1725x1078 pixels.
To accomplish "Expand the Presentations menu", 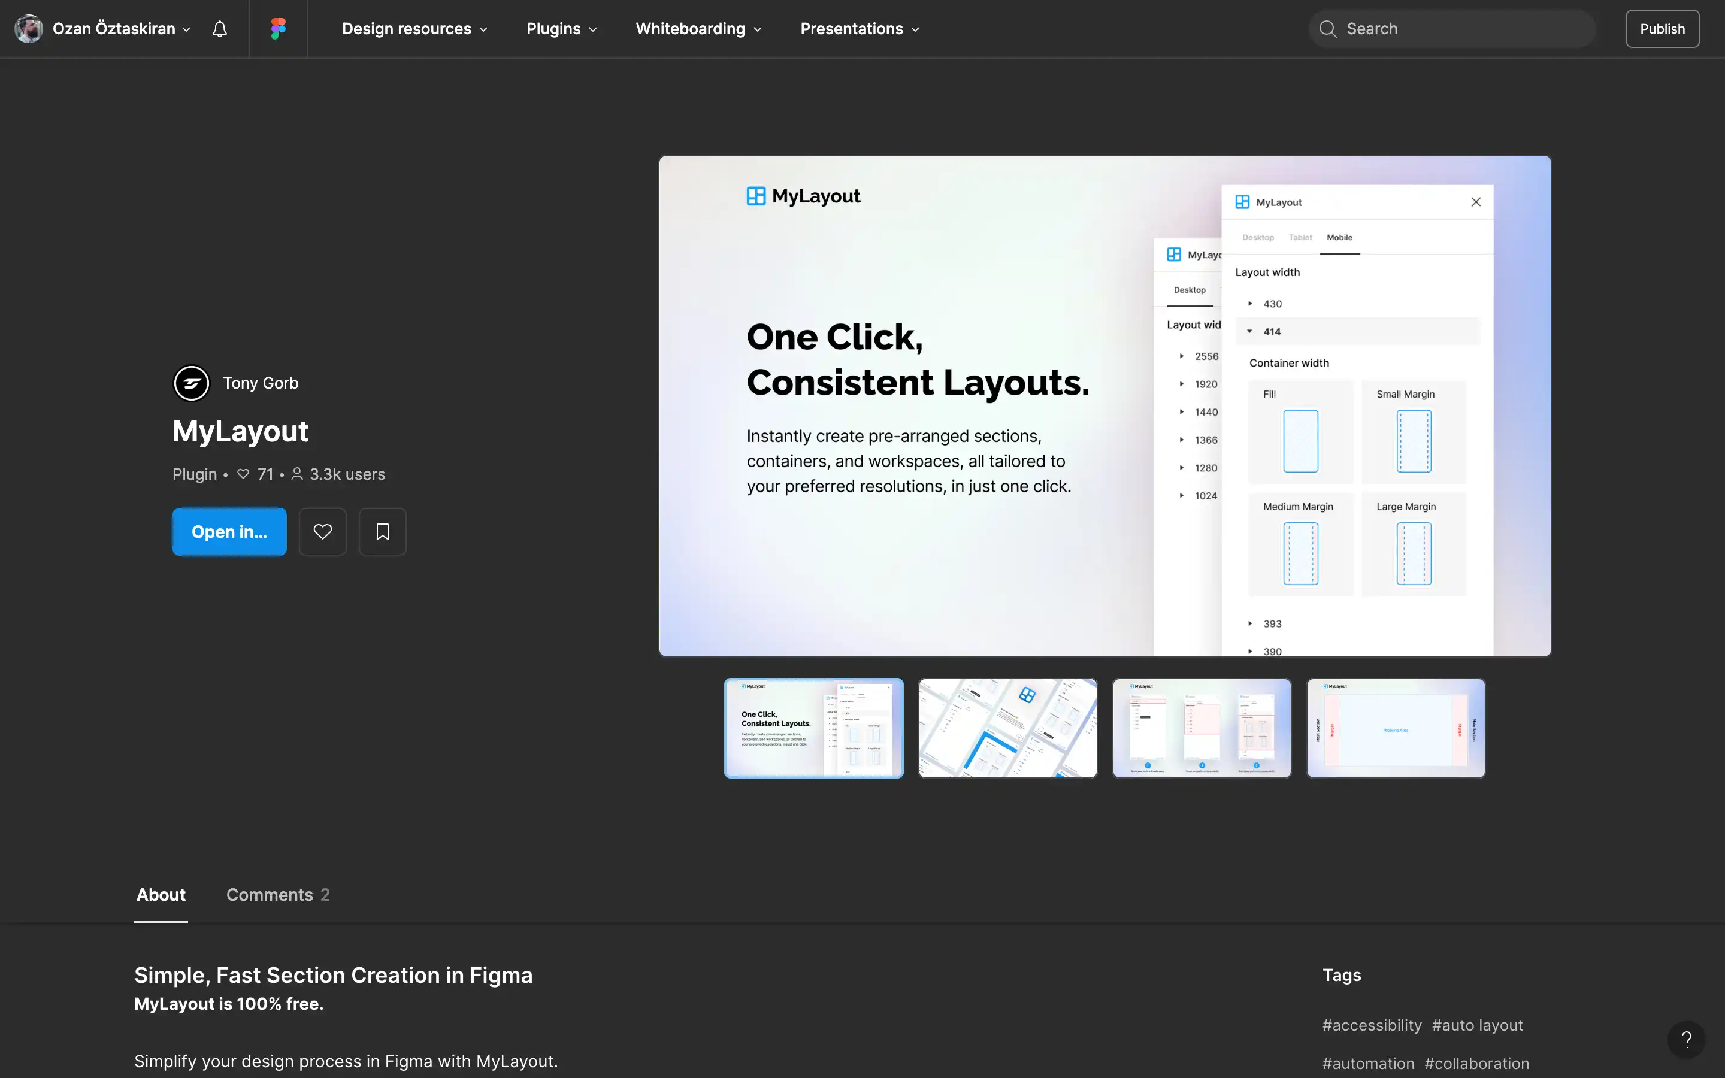I will (859, 29).
